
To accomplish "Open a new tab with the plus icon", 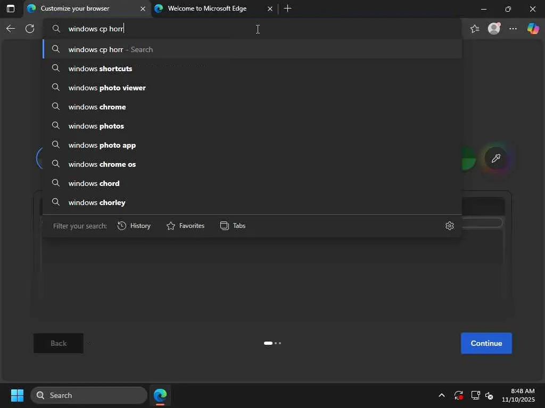I will [287, 8].
